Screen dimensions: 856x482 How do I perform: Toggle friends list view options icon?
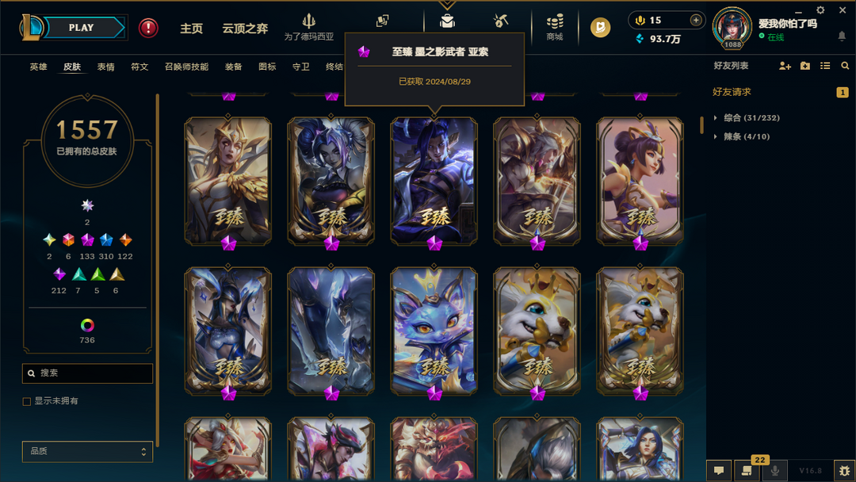point(825,66)
